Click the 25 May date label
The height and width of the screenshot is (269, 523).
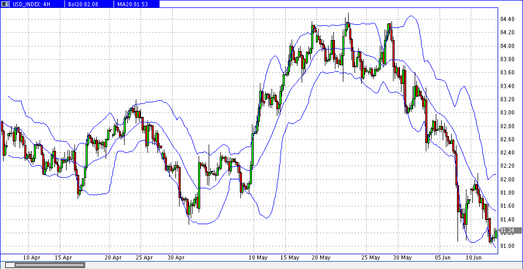point(370,257)
